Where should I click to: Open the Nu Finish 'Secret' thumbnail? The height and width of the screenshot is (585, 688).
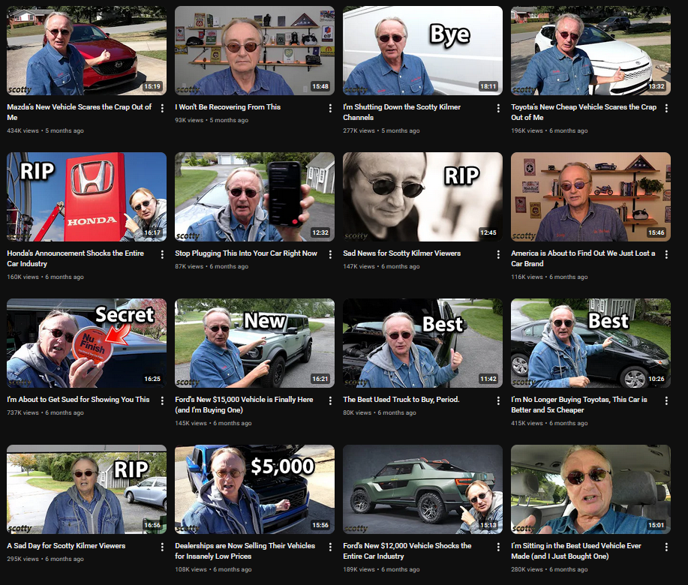point(86,343)
